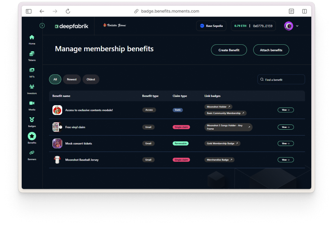
Task: Open the Banners link icon
Action: [32, 153]
